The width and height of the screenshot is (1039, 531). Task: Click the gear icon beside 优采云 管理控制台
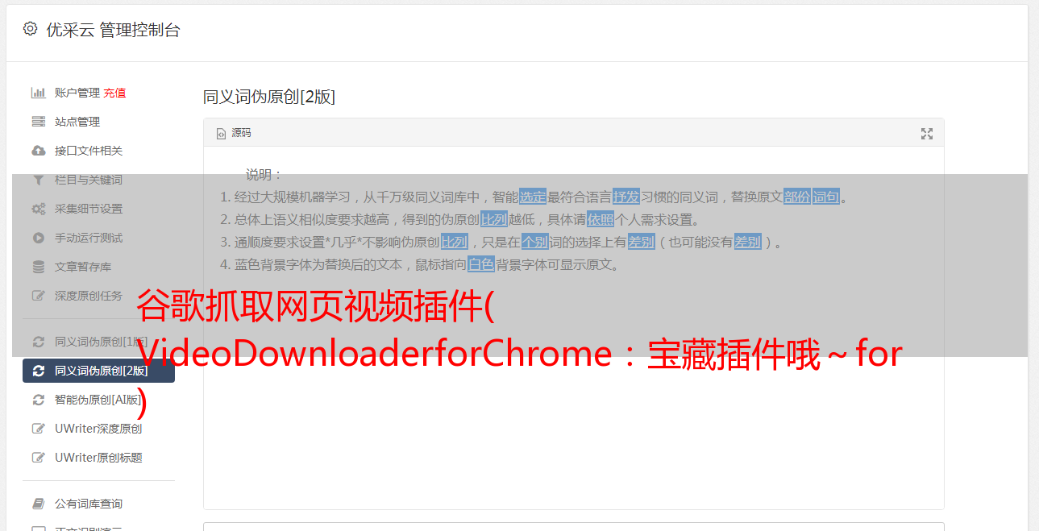point(30,29)
